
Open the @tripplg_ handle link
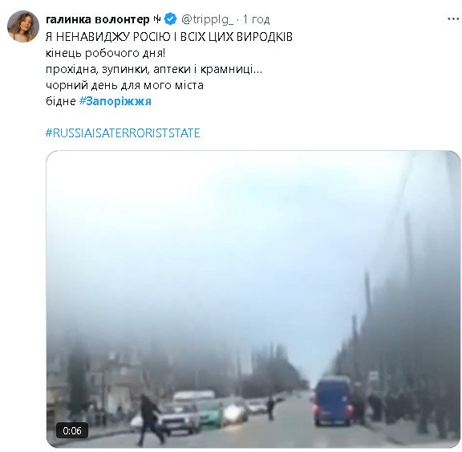click(x=208, y=20)
